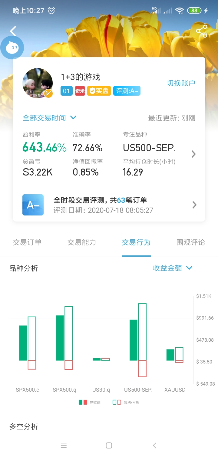Tap the 专注品种 value US500-SEP.
Screen dimensions: 218x460
pos(149,148)
